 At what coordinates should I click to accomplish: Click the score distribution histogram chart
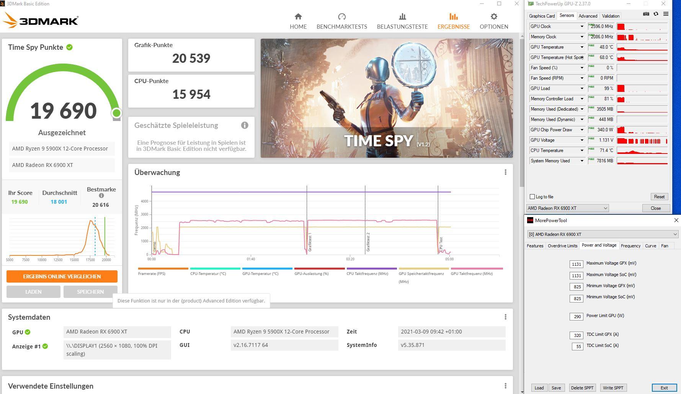[x=61, y=237]
